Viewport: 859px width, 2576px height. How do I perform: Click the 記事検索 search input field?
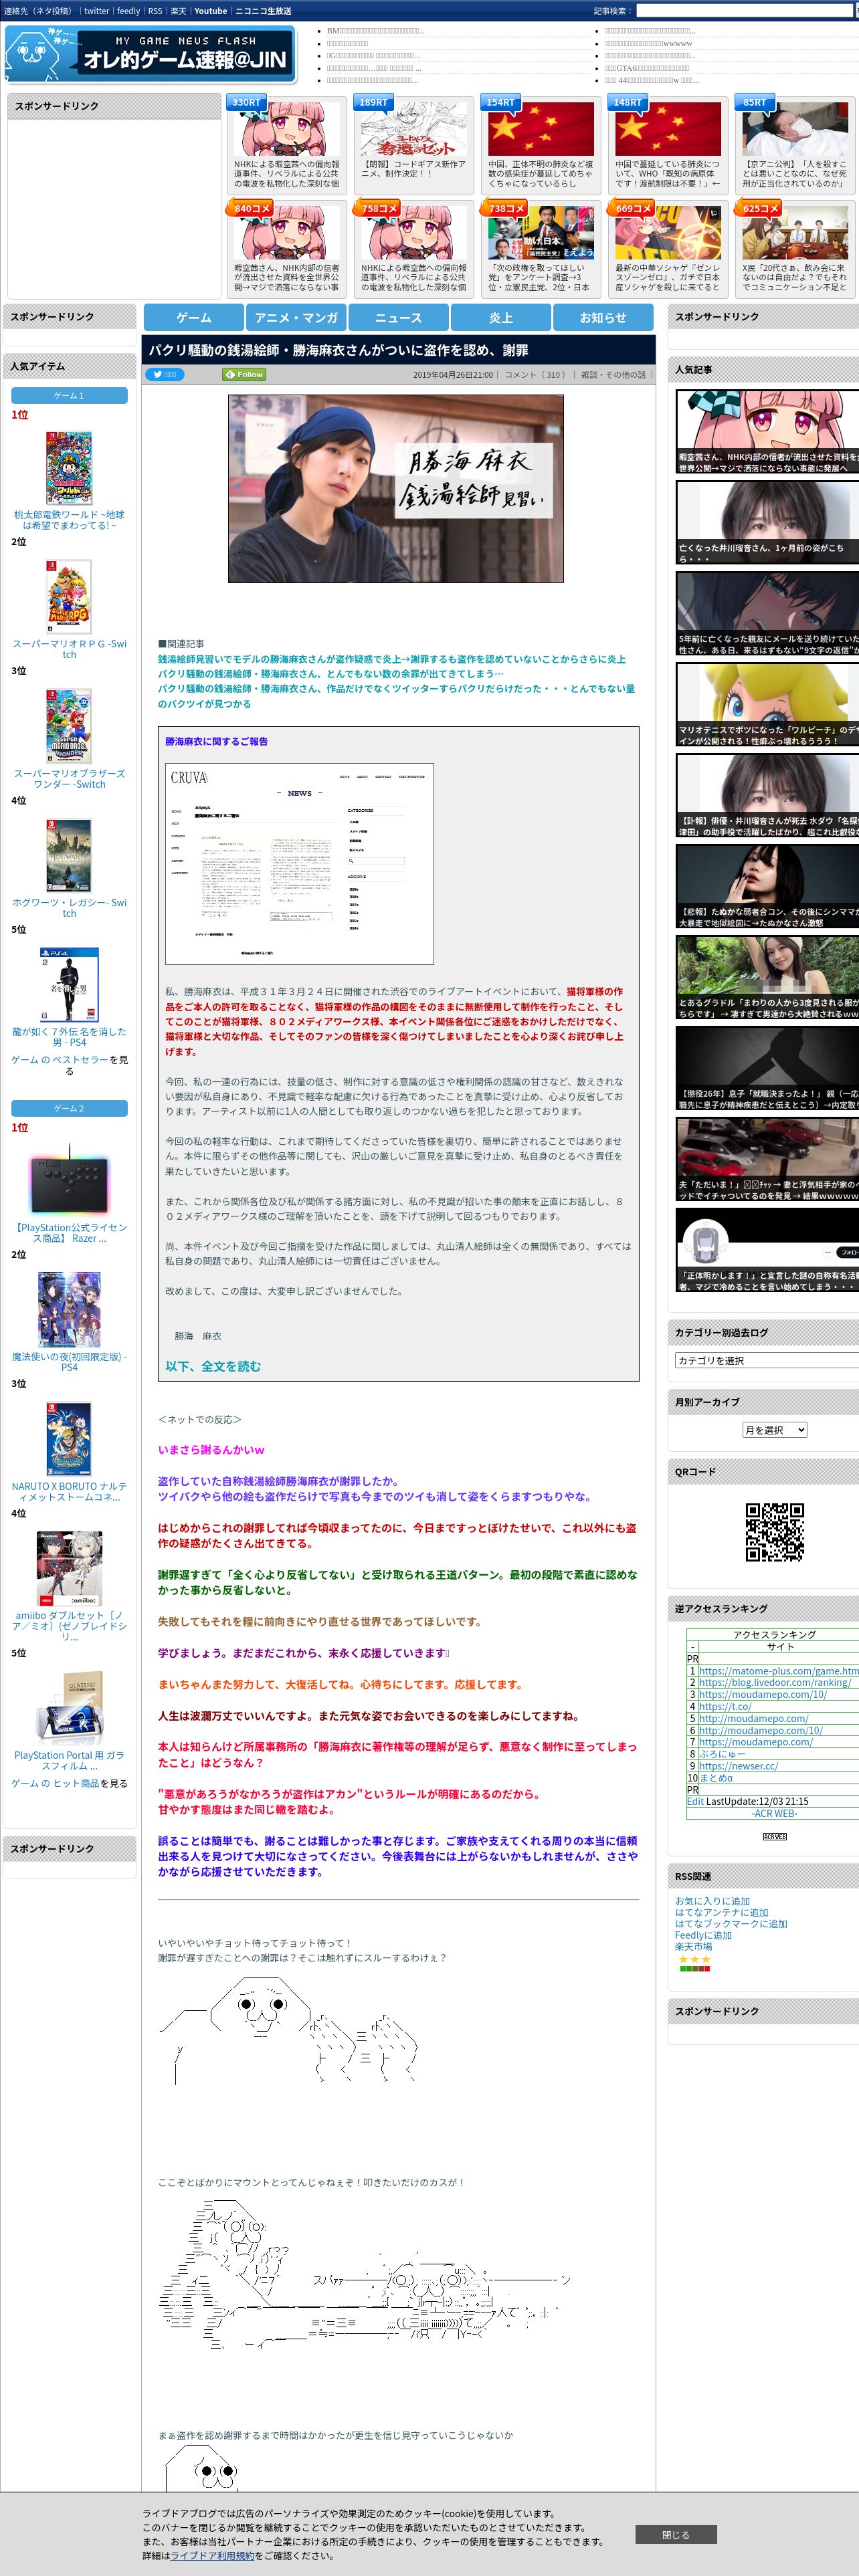(746, 11)
